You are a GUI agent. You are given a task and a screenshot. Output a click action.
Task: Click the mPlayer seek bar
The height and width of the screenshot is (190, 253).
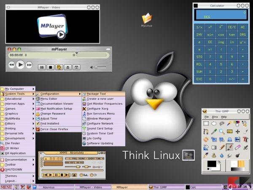coord(92,55)
